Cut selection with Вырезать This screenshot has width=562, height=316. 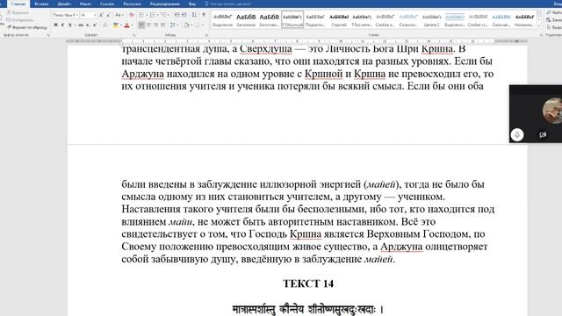18,12
